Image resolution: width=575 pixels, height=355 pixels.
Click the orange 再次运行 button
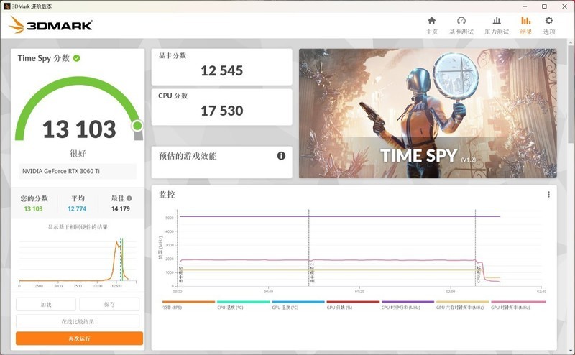pos(79,338)
